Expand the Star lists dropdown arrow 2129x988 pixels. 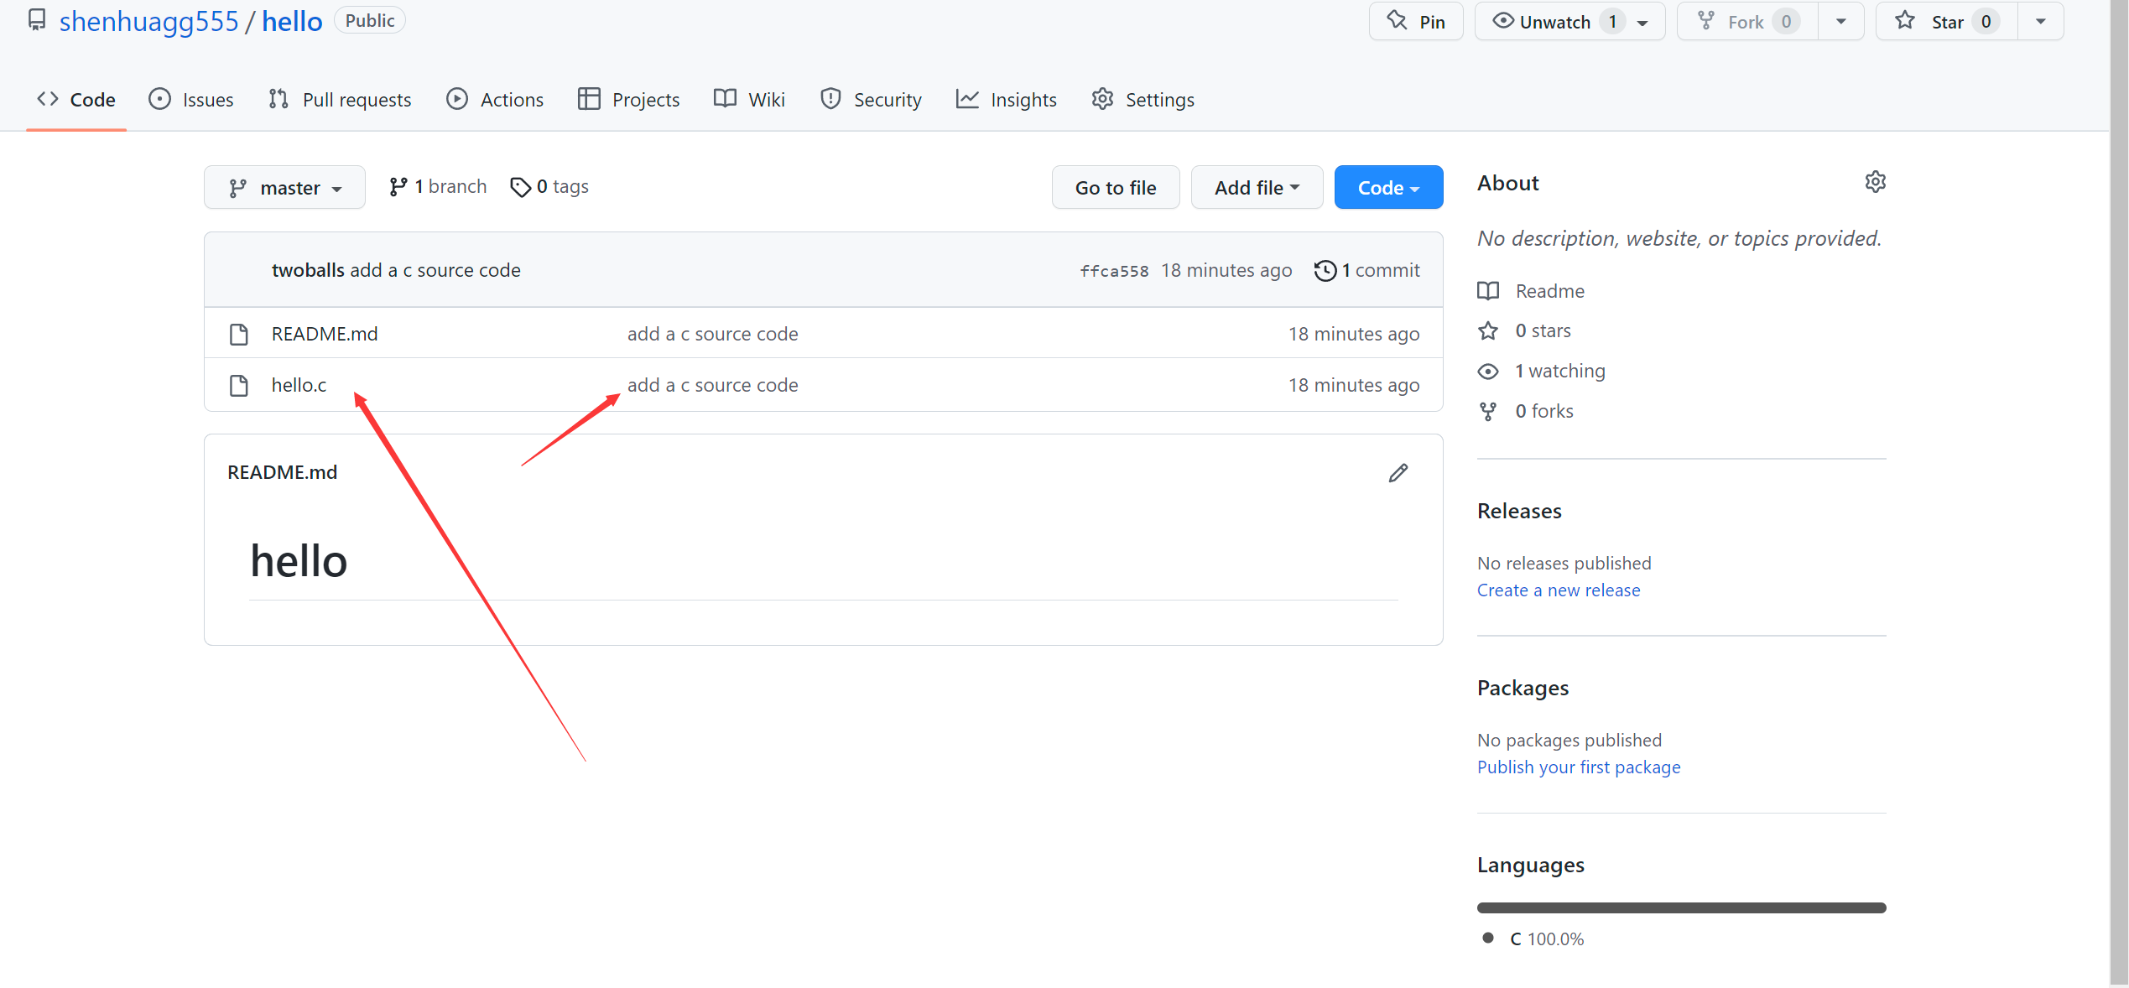click(2040, 21)
